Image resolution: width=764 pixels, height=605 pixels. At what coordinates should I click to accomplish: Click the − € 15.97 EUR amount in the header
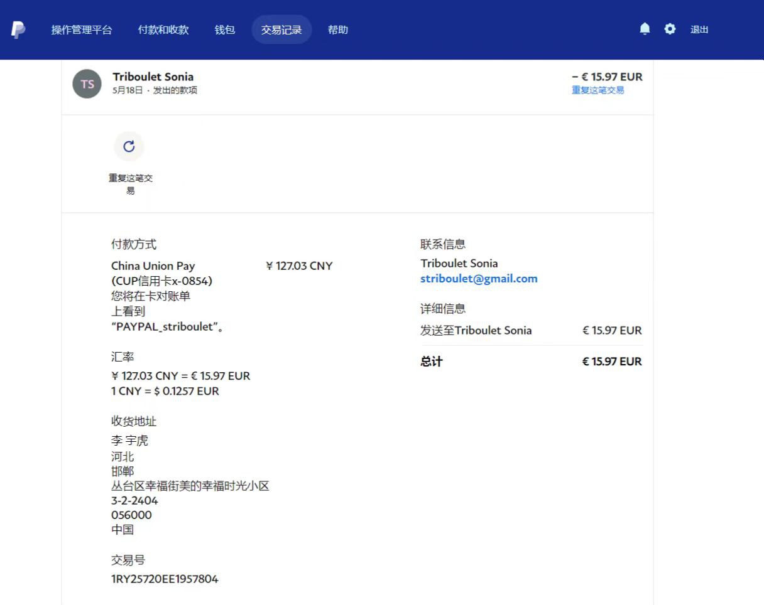[x=607, y=77]
